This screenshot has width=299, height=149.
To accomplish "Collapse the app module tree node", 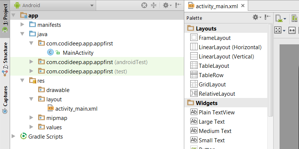I will pyautogui.click(x=14, y=16).
